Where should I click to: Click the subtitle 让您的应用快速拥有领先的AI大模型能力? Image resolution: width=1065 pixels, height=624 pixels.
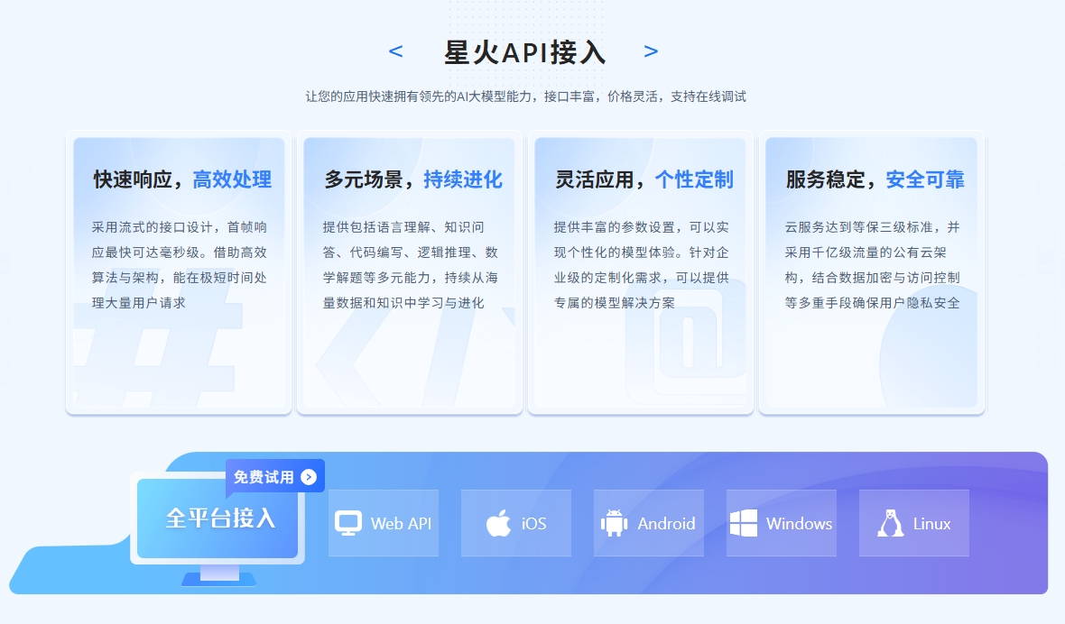click(x=419, y=96)
